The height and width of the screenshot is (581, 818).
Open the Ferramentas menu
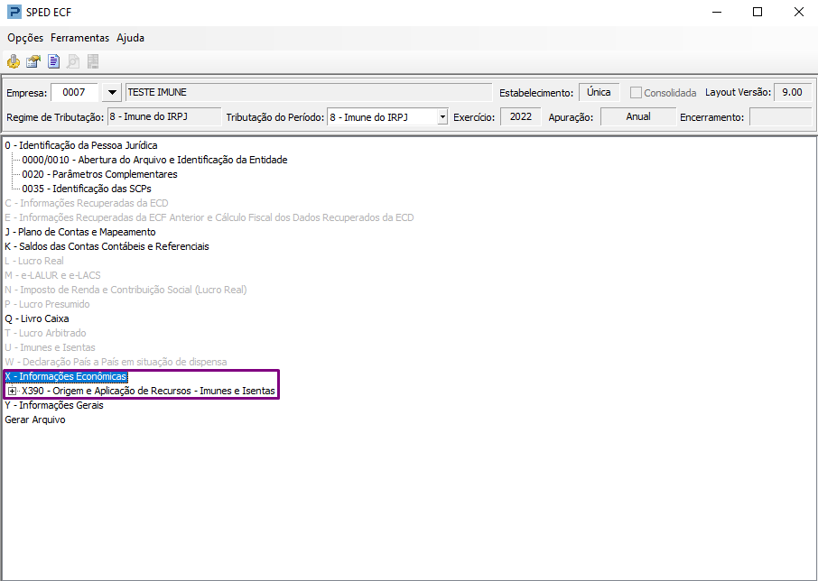[x=79, y=38]
